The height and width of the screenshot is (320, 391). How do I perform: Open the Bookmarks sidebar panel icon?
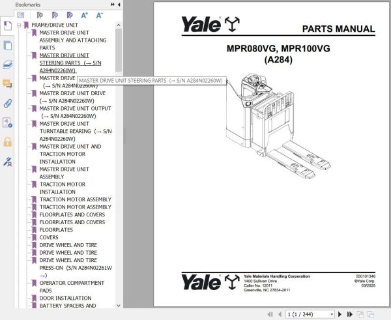pos(7,25)
